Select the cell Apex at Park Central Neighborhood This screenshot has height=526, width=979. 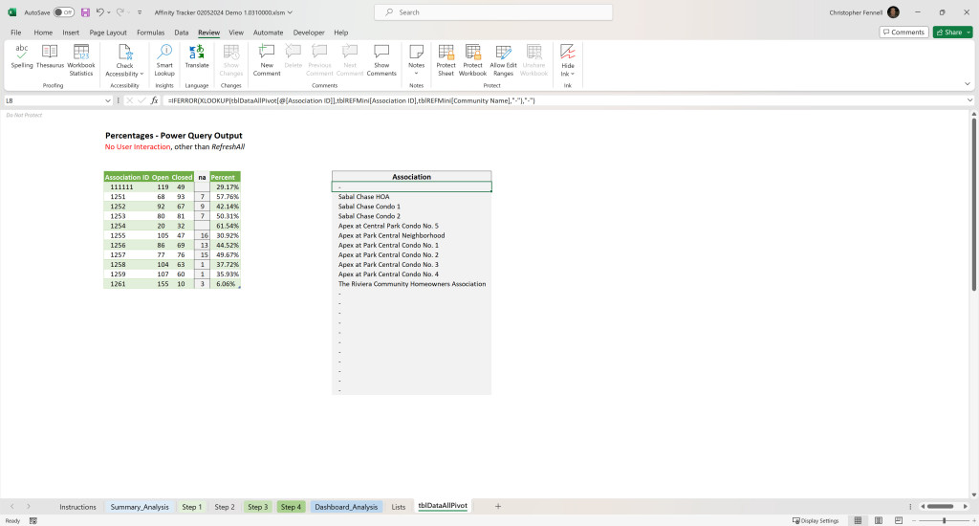411,235
